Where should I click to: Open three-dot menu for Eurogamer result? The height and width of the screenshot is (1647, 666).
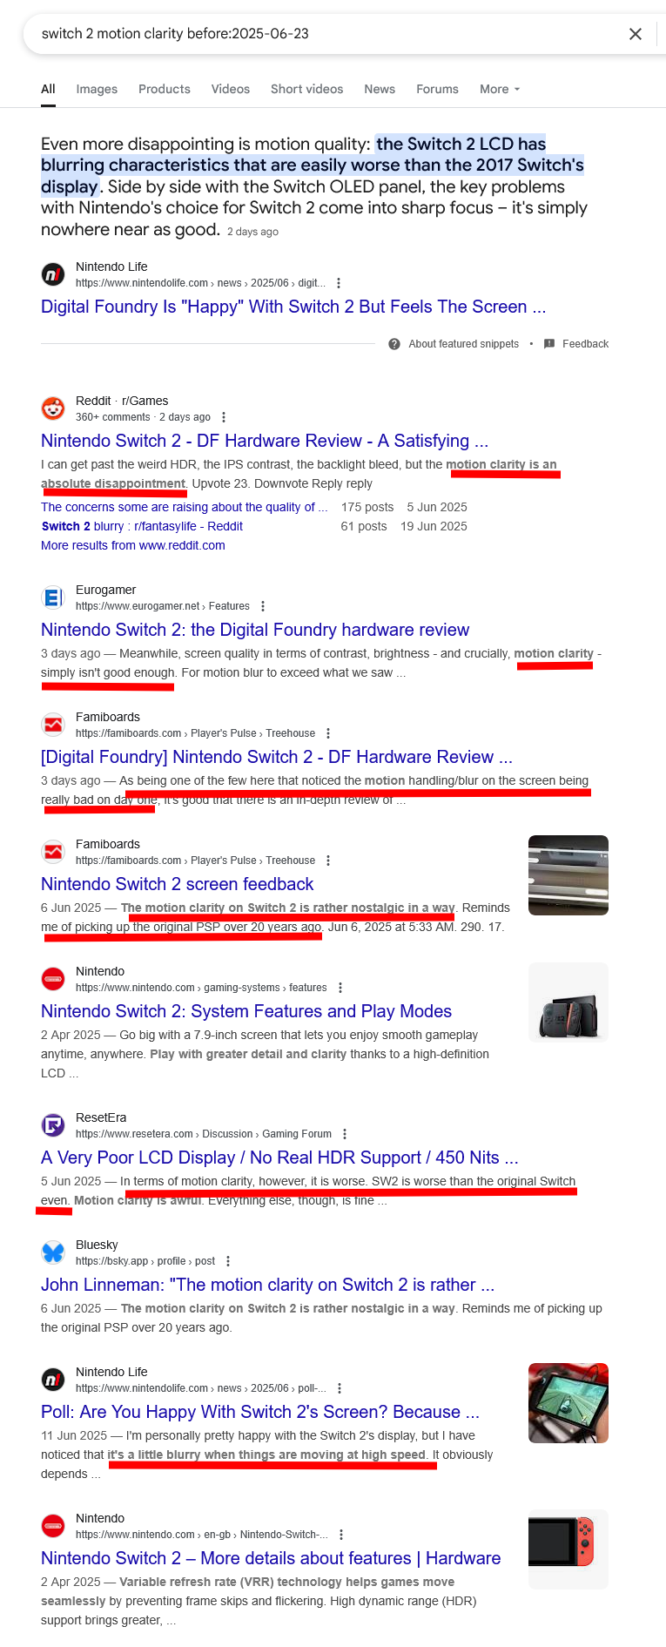point(263,606)
